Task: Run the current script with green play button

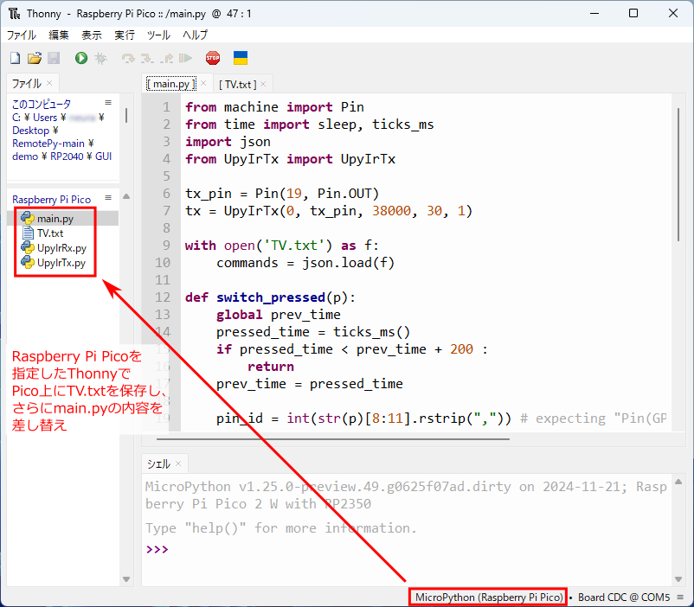Action: click(81, 58)
